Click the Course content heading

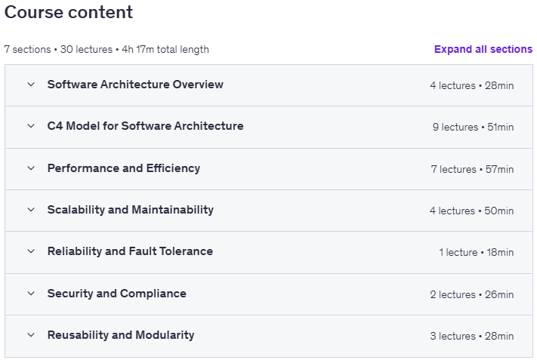pyautogui.click(x=69, y=12)
